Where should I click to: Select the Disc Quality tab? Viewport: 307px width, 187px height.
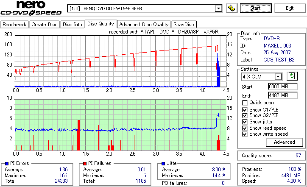[x=100, y=24]
